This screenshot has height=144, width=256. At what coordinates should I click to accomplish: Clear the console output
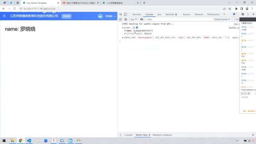coord(126,19)
